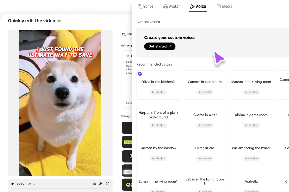Preview Carmen in cloakroom voice sample
This screenshot has height=192, width=289.
205,92
